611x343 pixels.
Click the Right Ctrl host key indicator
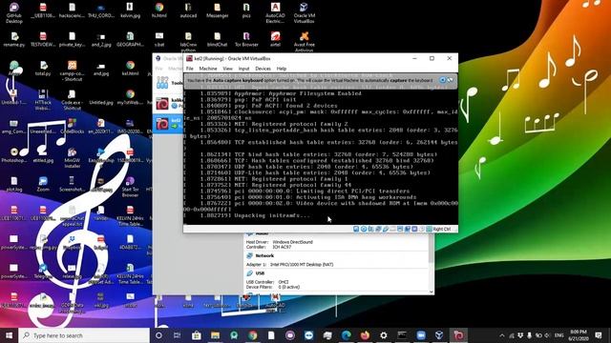click(441, 229)
